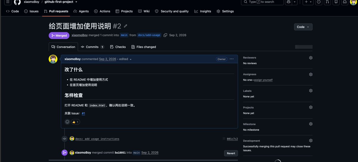Open merged commit 5e18951
Viewport: 358px width, 162px height.
pos(120,153)
